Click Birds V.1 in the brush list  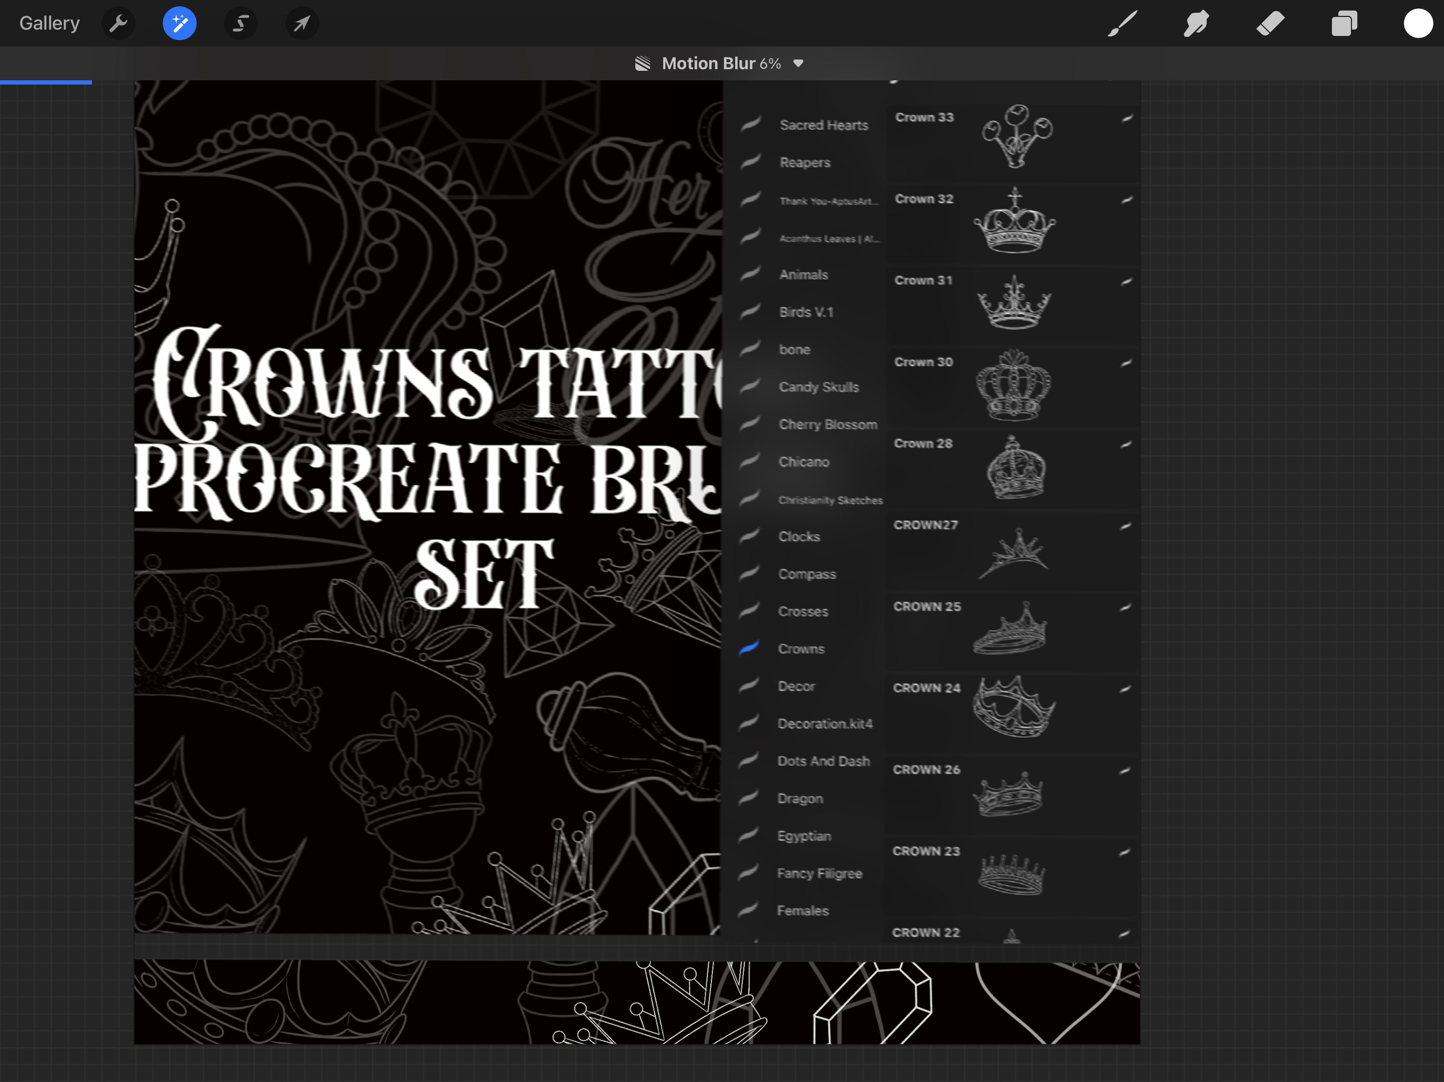tap(806, 312)
